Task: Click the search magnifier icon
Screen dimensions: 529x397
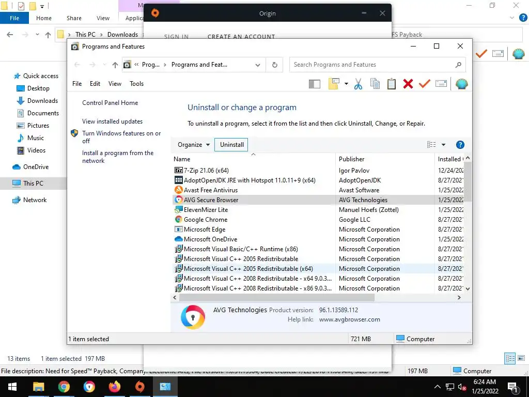Action: 458,65
